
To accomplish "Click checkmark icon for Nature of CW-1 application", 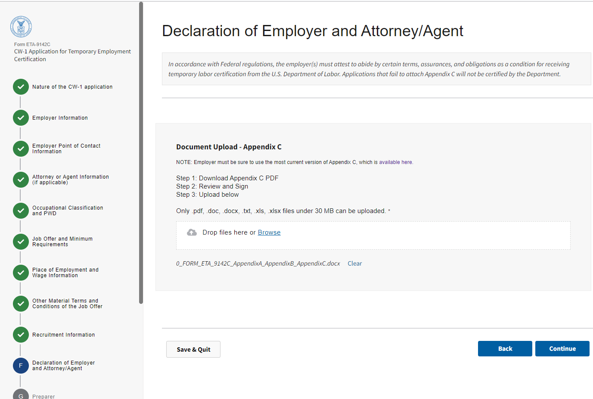I will pyautogui.click(x=21, y=87).
